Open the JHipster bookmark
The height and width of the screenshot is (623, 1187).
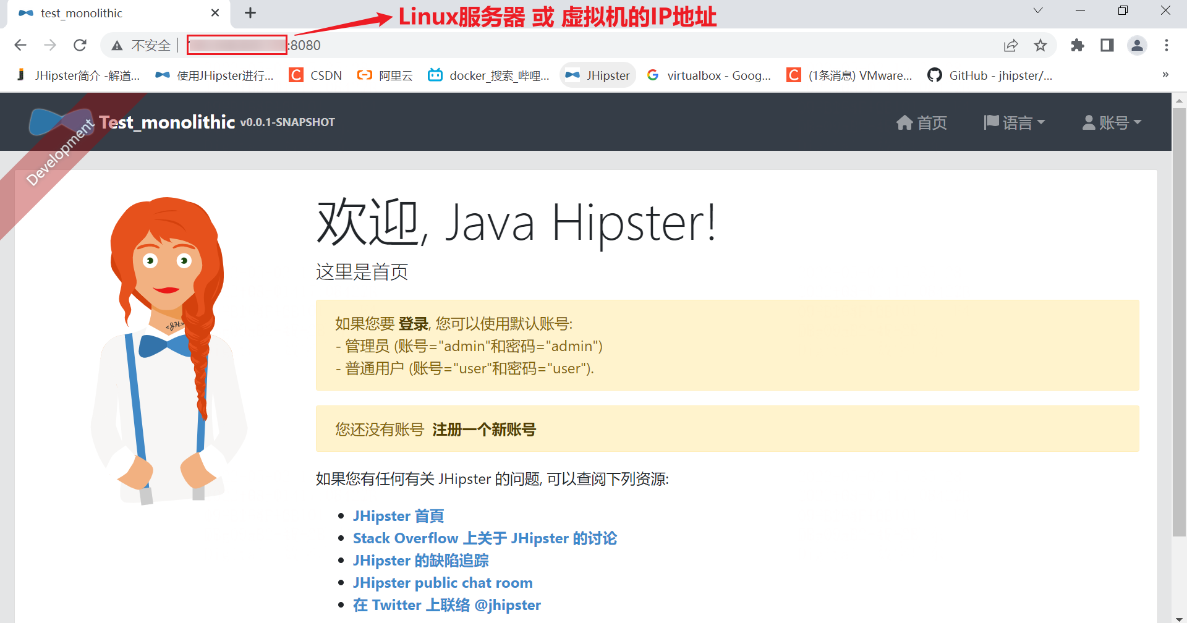tap(598, 75)
